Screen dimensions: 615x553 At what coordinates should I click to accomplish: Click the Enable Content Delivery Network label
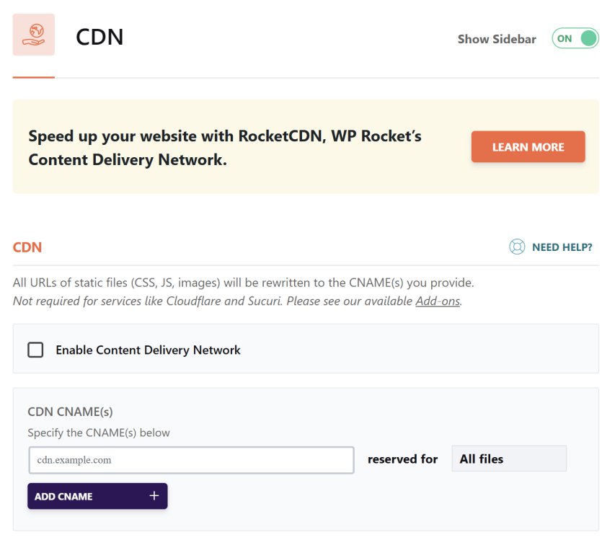click(x=147, y=350)
